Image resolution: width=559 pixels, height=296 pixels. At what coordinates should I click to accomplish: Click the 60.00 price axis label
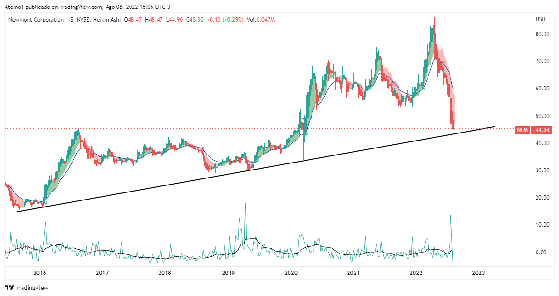click(x=542, y=89)
